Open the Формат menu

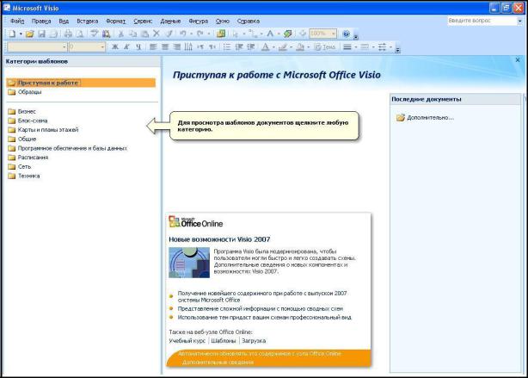pyautogui.click(x=115, y=21)
